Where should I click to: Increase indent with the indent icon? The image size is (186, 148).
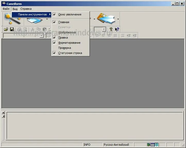[x=135, y=36]
